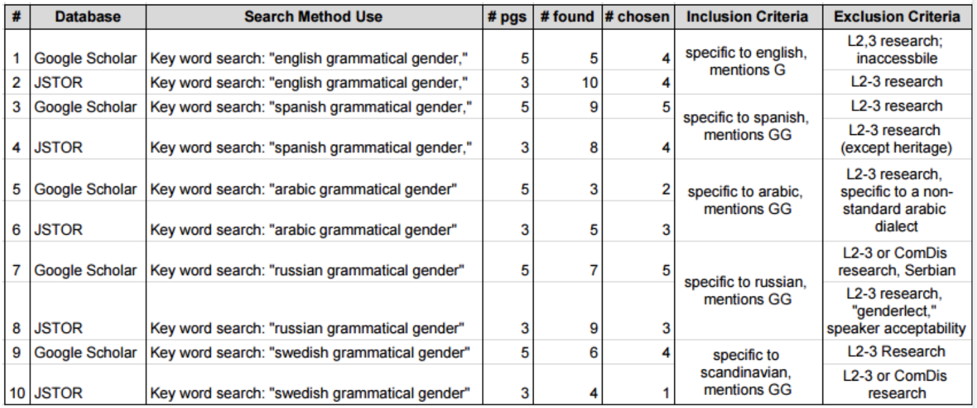Click the "non-standard arabic dialect" exclusion cell
977x408 pixels.
coord(897,200)
